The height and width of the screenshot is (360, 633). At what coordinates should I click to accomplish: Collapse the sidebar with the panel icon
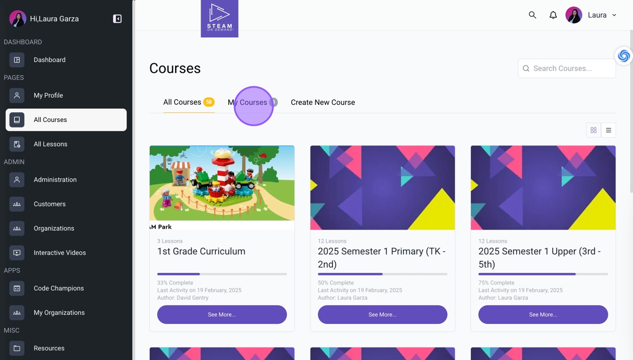tap(117, 19)
